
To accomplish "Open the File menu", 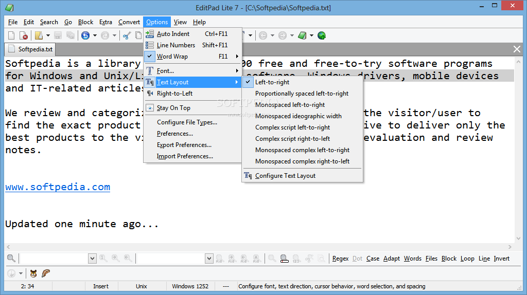I will coord(13,22).
